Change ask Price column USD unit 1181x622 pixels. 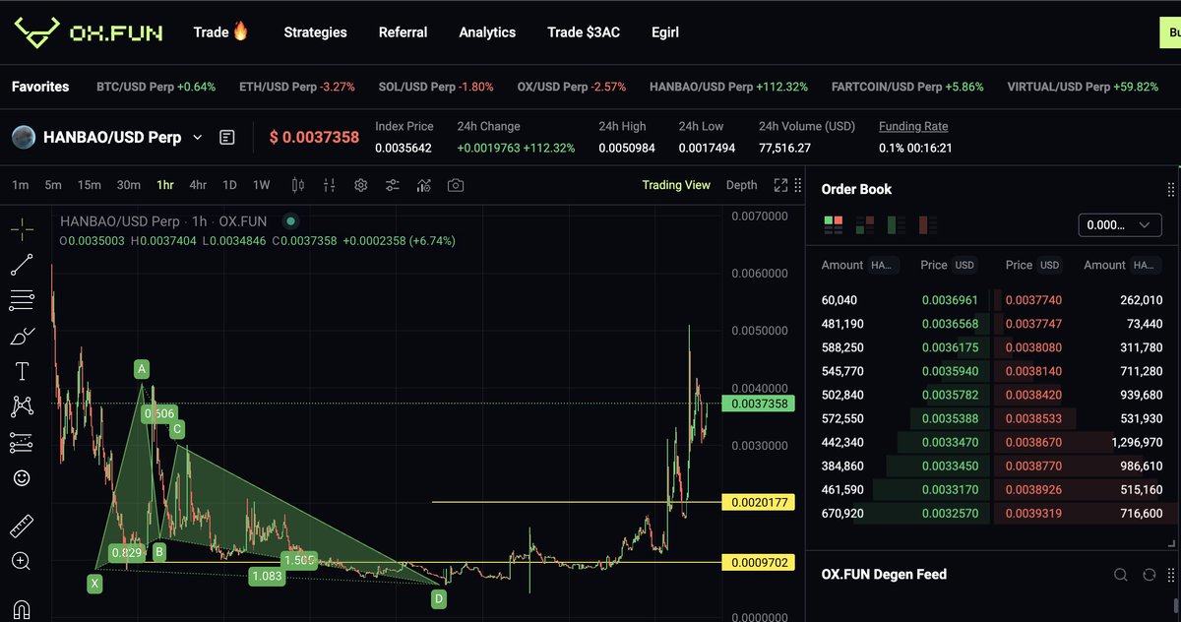[1050, 265]
